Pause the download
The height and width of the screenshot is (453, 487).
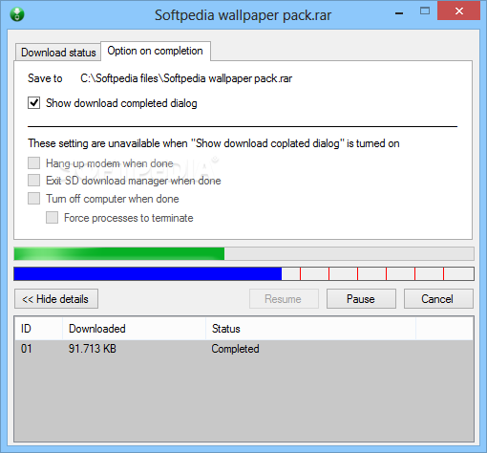361,299
